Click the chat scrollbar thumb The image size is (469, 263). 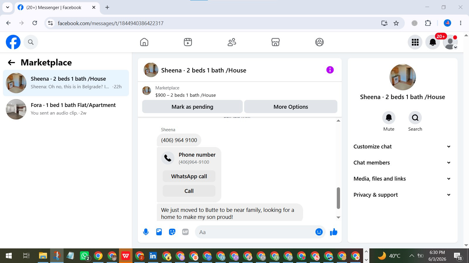[338, 198]
